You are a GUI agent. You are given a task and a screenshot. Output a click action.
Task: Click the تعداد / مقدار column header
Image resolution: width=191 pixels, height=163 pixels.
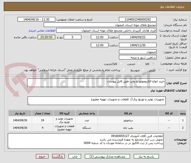(42, 113)
